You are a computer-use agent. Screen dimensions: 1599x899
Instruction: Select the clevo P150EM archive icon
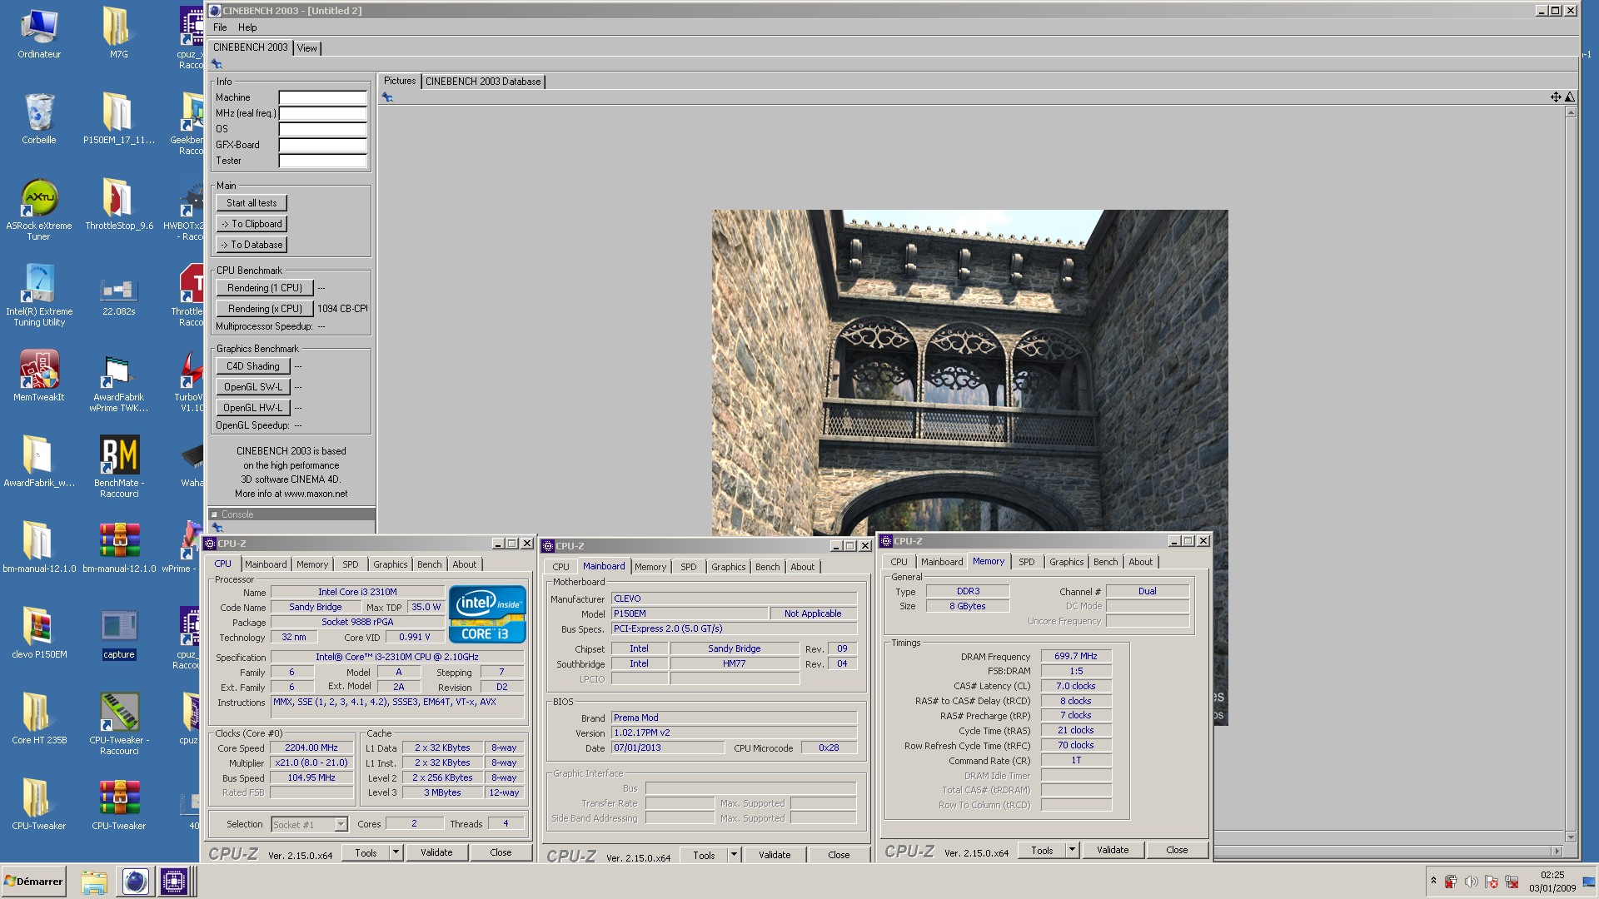(39, 633)
